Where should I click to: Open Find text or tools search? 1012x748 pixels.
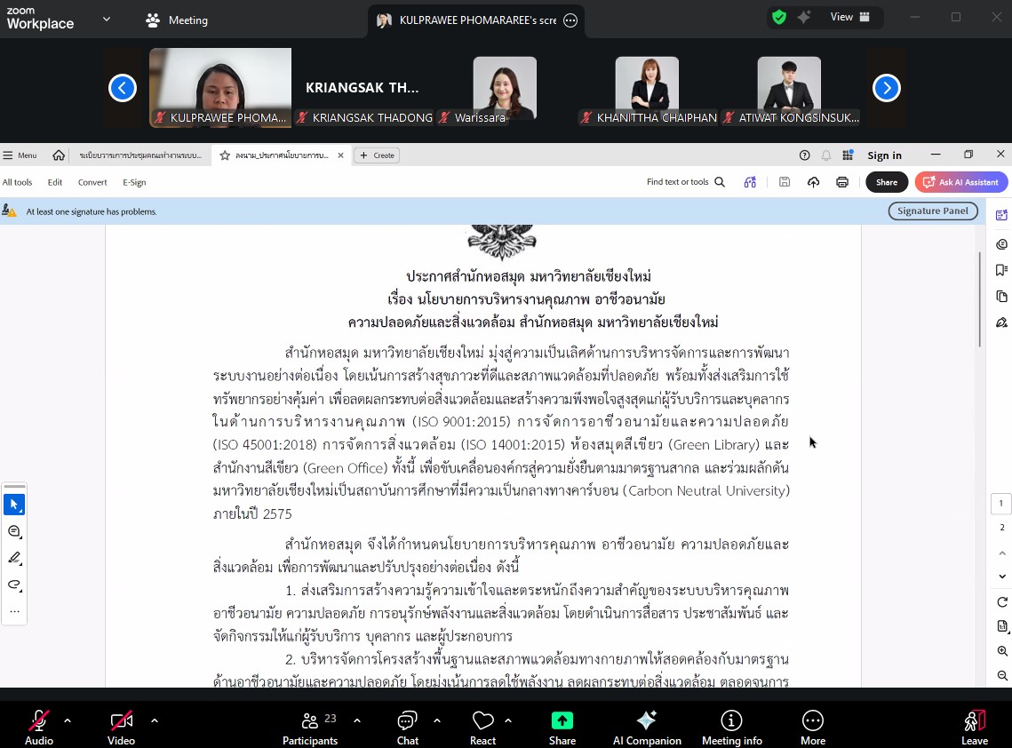pos(686,182)
